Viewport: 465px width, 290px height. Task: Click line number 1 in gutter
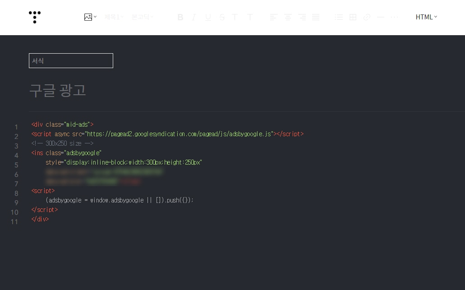pos(16,127)
